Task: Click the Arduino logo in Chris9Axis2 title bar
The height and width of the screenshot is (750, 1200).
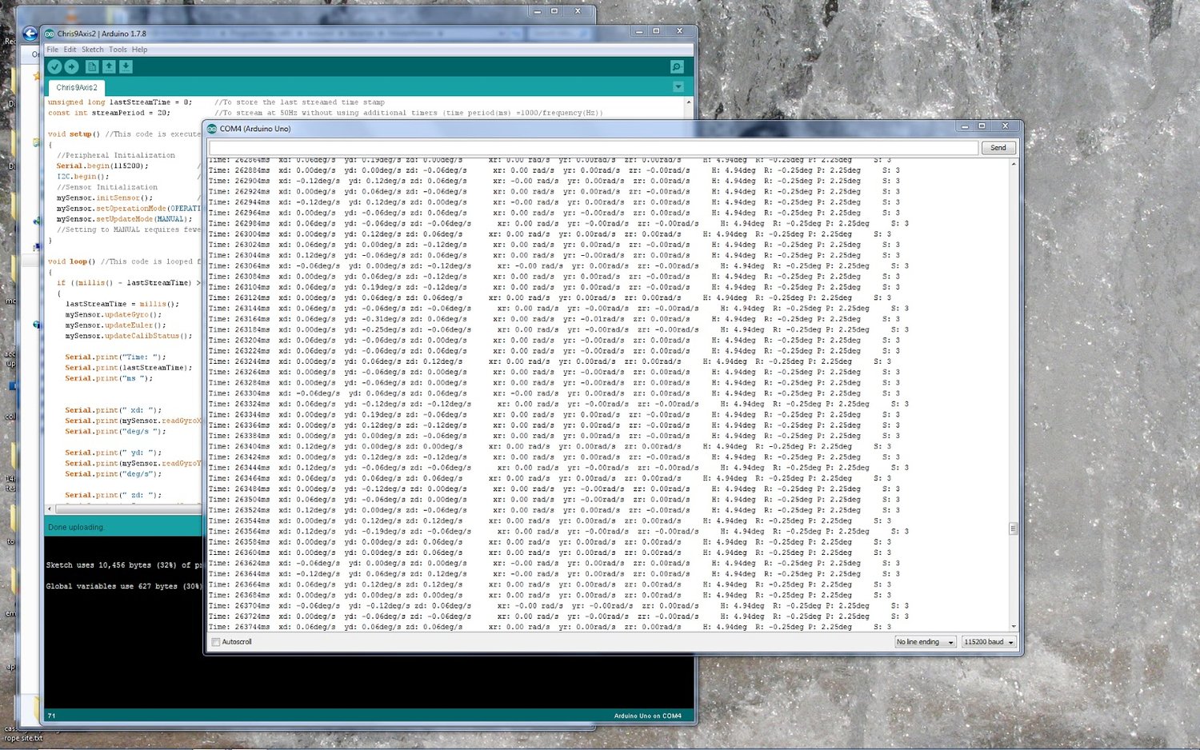Action: click(x=50, y=34)
